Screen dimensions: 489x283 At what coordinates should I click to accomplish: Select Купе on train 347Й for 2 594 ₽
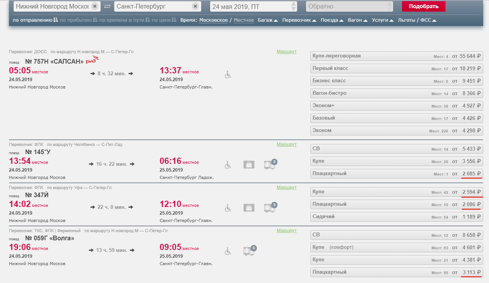(x=397, y=192)
